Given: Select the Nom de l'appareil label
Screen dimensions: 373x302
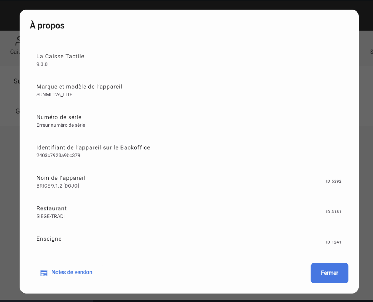Looking at the screenshot, I should pos(61,178).
